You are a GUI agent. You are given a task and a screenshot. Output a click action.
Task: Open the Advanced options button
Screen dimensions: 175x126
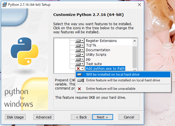(x=44, y=117)
